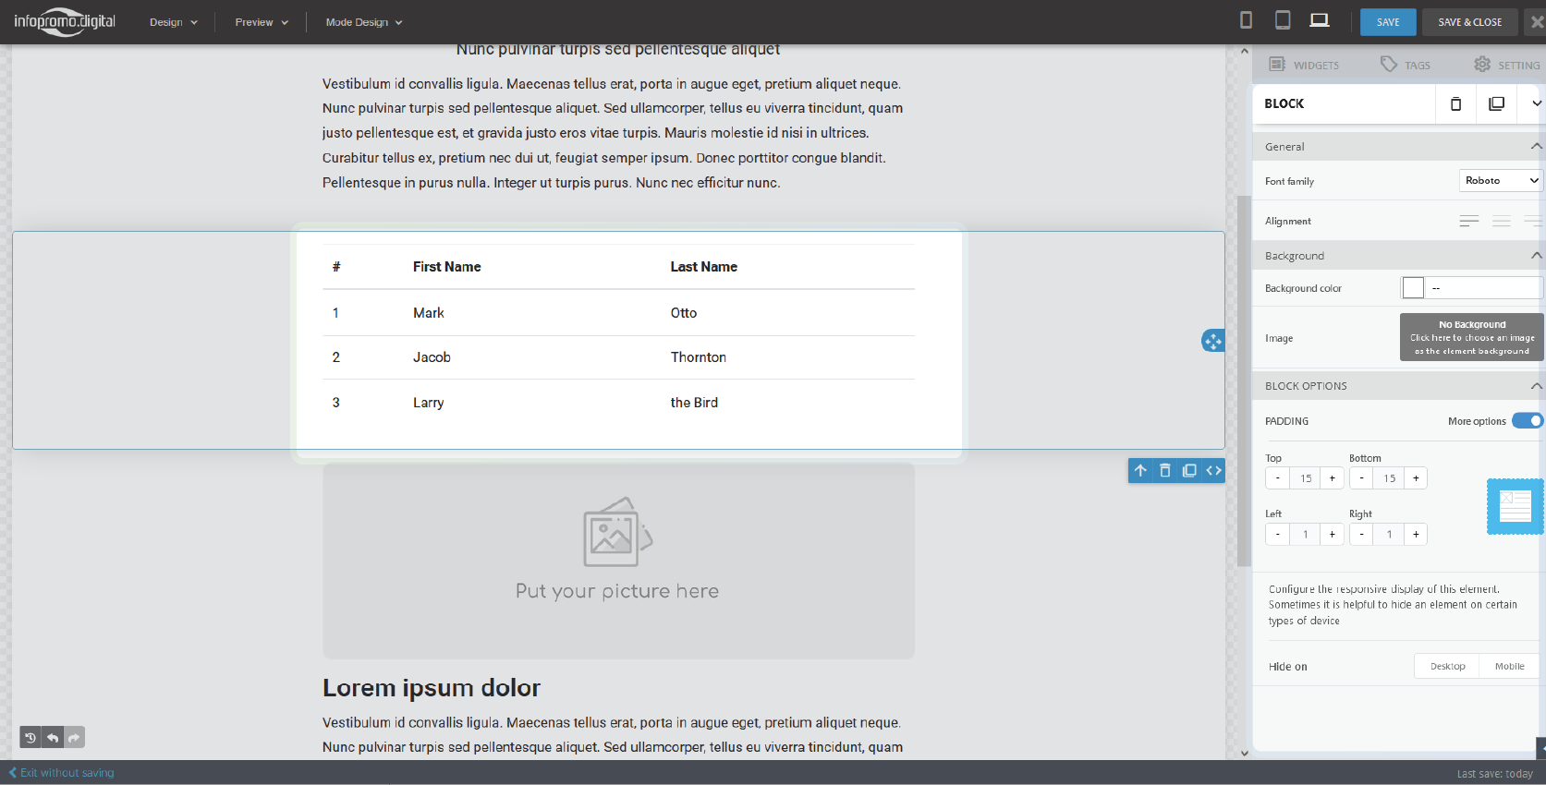Switch to the SETTING tab

(x=1507, y=65)
